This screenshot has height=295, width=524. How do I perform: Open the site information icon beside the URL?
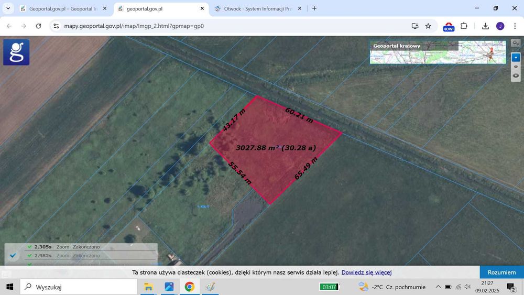click(56, 26)
